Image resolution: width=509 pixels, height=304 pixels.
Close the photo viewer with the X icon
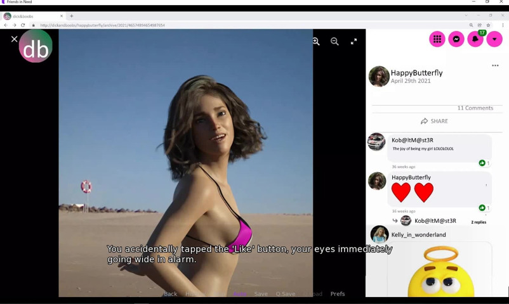point(15,39)
